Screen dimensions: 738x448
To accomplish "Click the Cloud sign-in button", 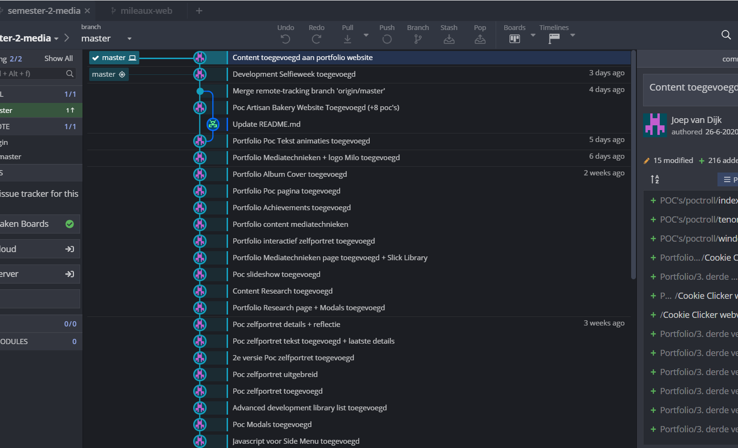I will tap(40, 249).
